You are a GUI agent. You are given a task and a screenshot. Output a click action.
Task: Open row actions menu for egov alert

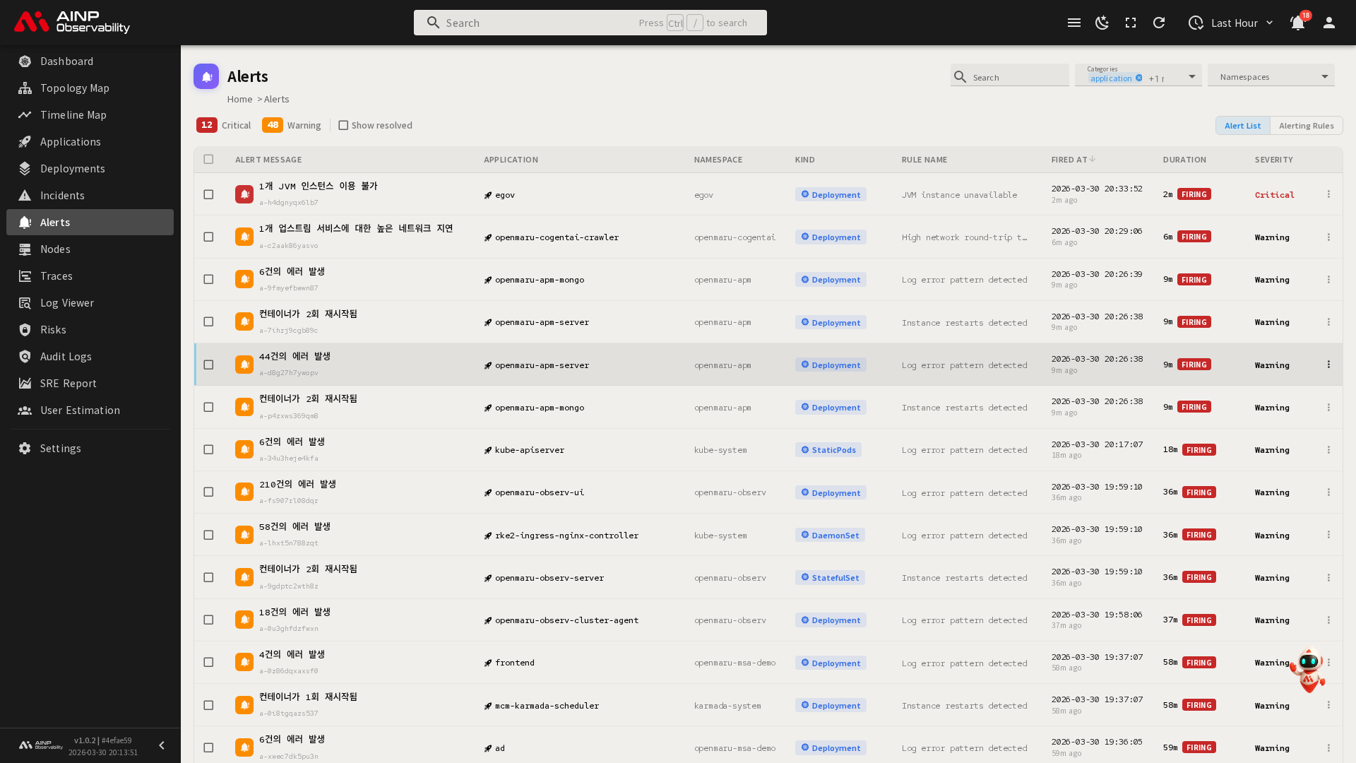pyautogui.click(x=1328, y=194)
